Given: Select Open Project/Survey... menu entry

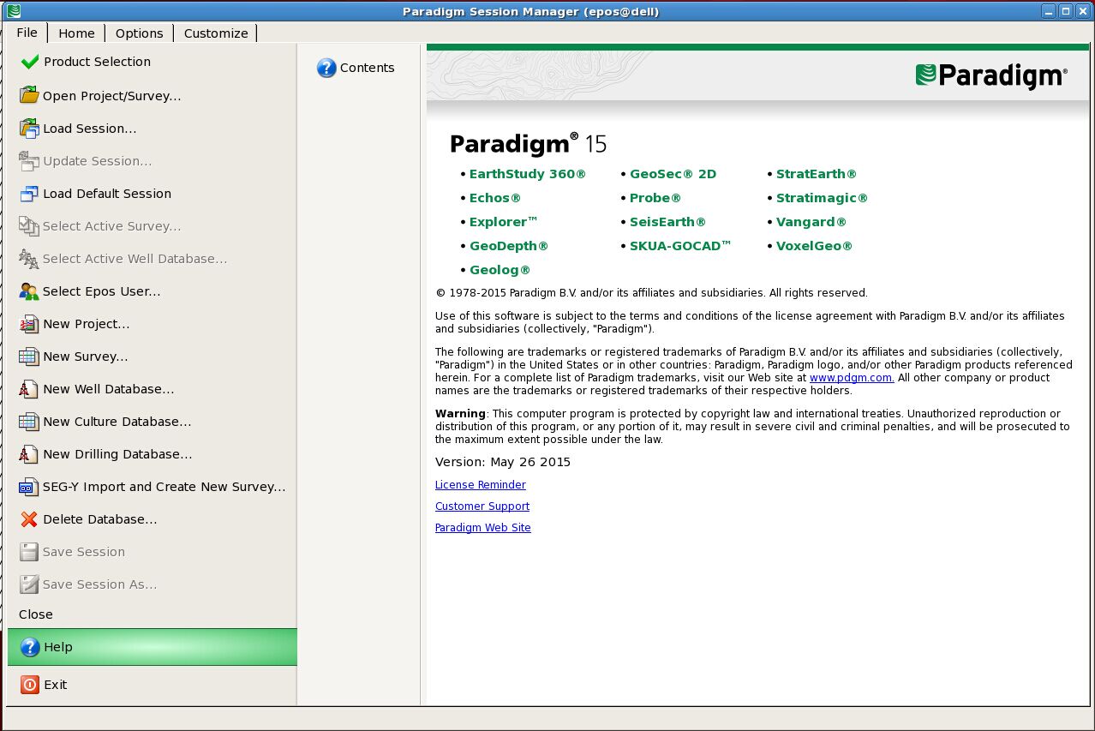Looking at the screenshot, I should tap(153, 95).
